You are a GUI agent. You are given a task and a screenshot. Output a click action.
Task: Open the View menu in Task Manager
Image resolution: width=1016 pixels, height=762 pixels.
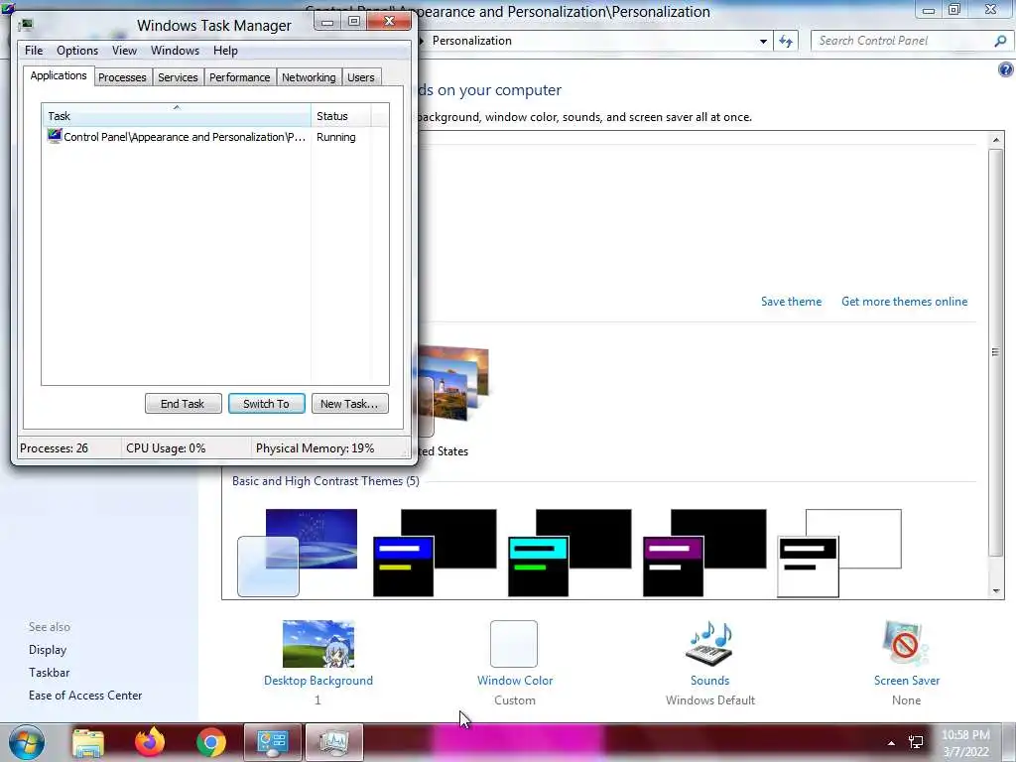[124, 51]
